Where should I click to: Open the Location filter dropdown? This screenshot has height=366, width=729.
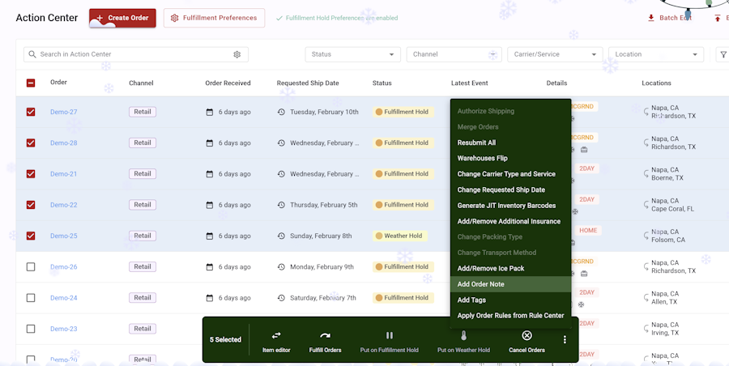click(x=656, y=54)
